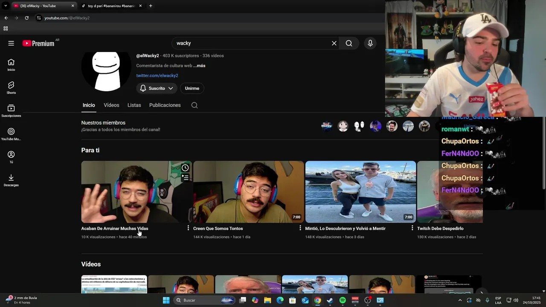546x307 pixels.
Task: Switch to the Inicio channel tab
Action: [89, 105]
